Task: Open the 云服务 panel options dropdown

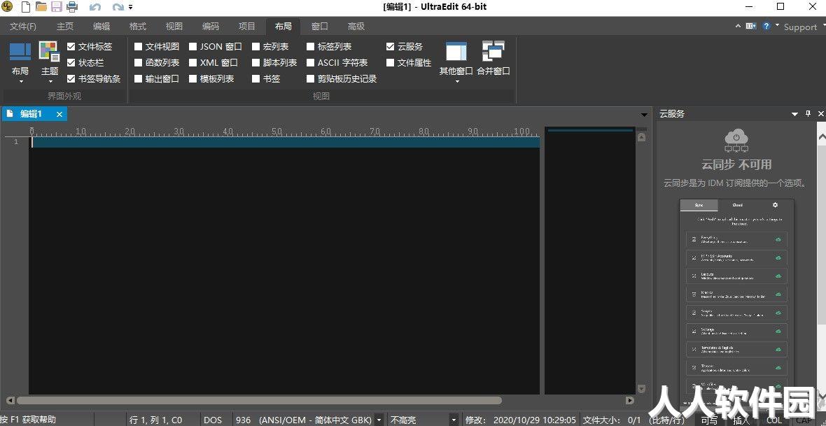Action: [x=795, y=114]
